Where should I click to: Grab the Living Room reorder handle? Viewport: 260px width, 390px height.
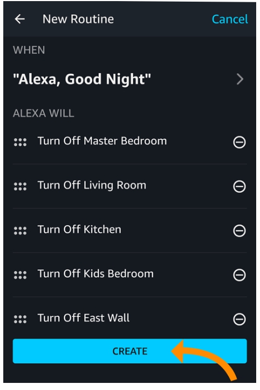click(x=20, y=186)
